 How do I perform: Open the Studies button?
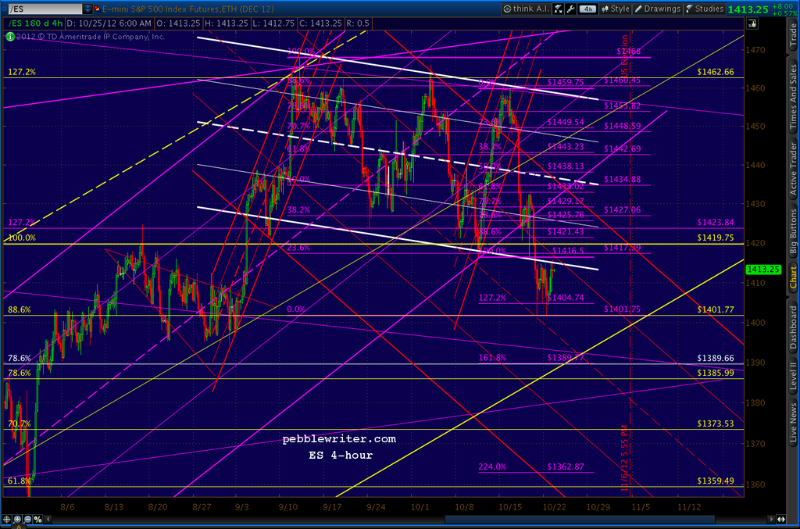point(705,9)
